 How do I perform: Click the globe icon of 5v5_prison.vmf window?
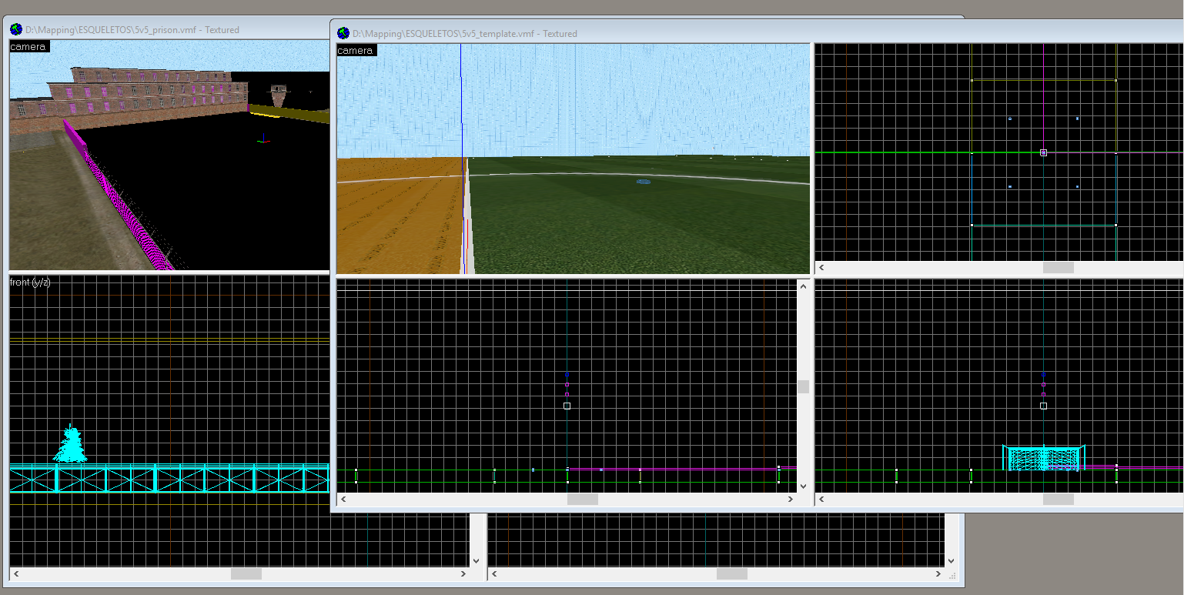(x=16, y=29)
